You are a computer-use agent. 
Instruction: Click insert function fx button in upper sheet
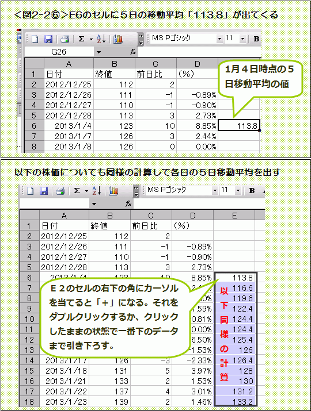point(133,52)
